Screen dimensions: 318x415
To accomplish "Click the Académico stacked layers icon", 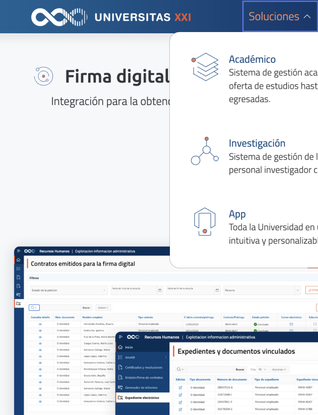I will pyautogui.click(x=205, y=67).
